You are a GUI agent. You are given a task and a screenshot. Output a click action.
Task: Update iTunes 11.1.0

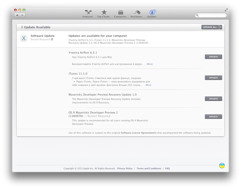tap(214, 78)
